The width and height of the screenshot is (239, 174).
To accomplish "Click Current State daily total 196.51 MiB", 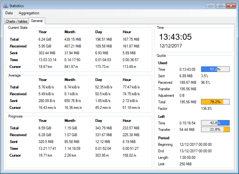I will [x=104, y=39].
